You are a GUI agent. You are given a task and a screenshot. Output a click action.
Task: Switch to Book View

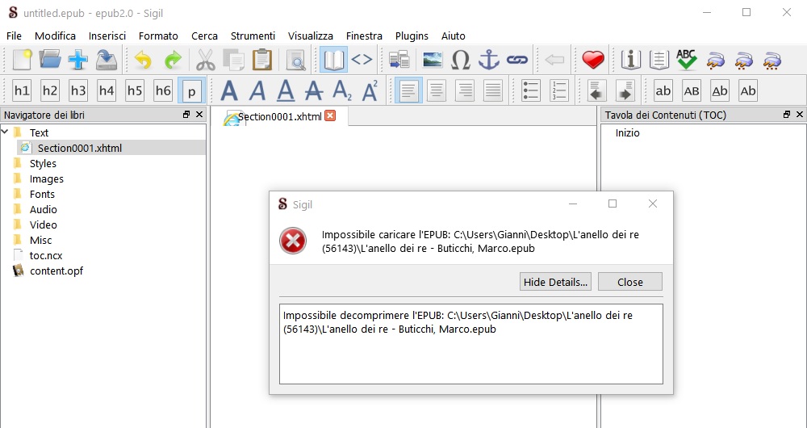pos(333,60)
